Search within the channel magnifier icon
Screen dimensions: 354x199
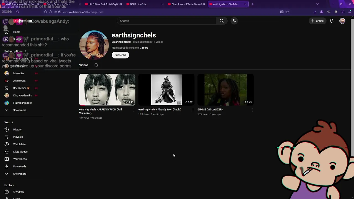(96, 65)
